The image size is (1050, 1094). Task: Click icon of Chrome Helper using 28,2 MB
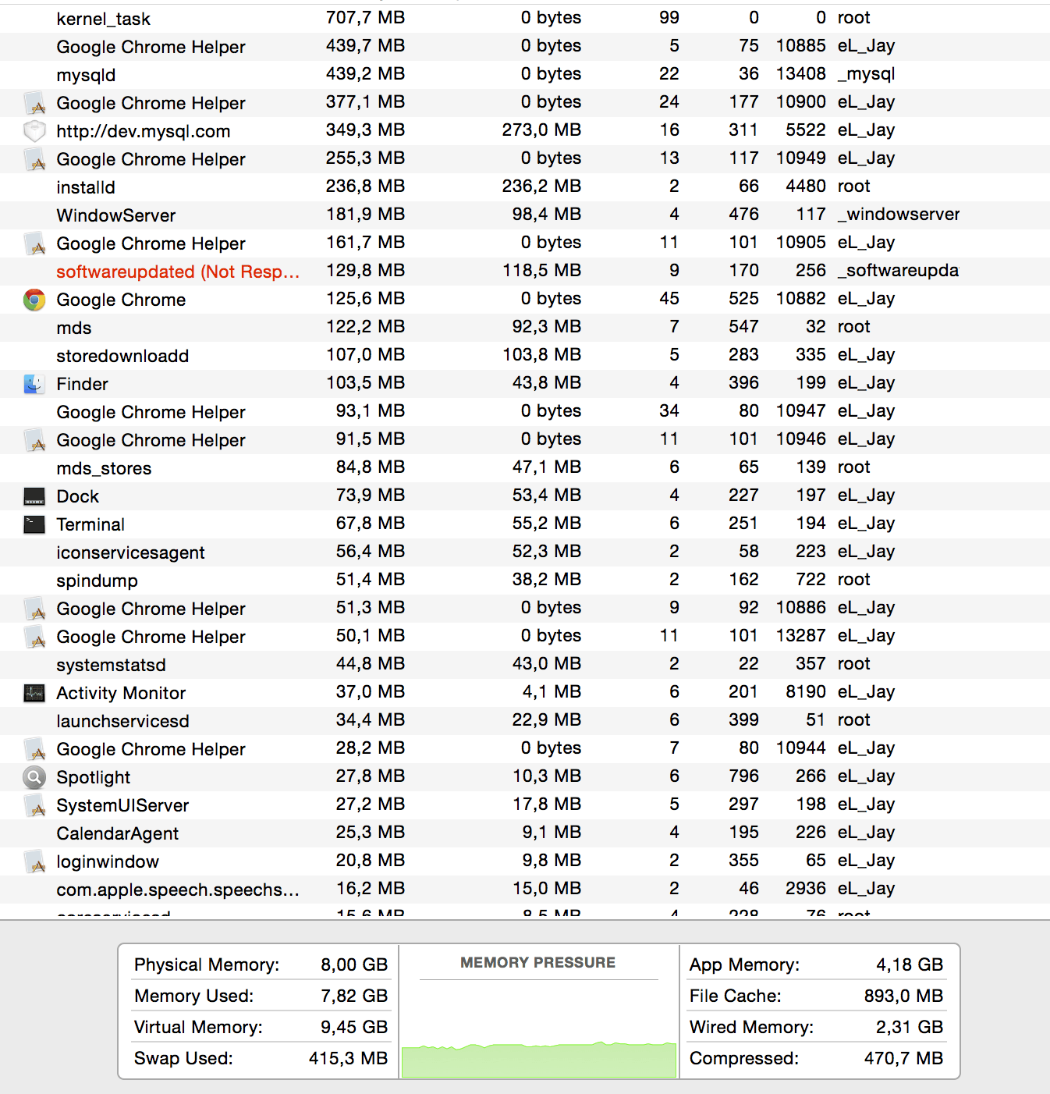pos(34,749)
